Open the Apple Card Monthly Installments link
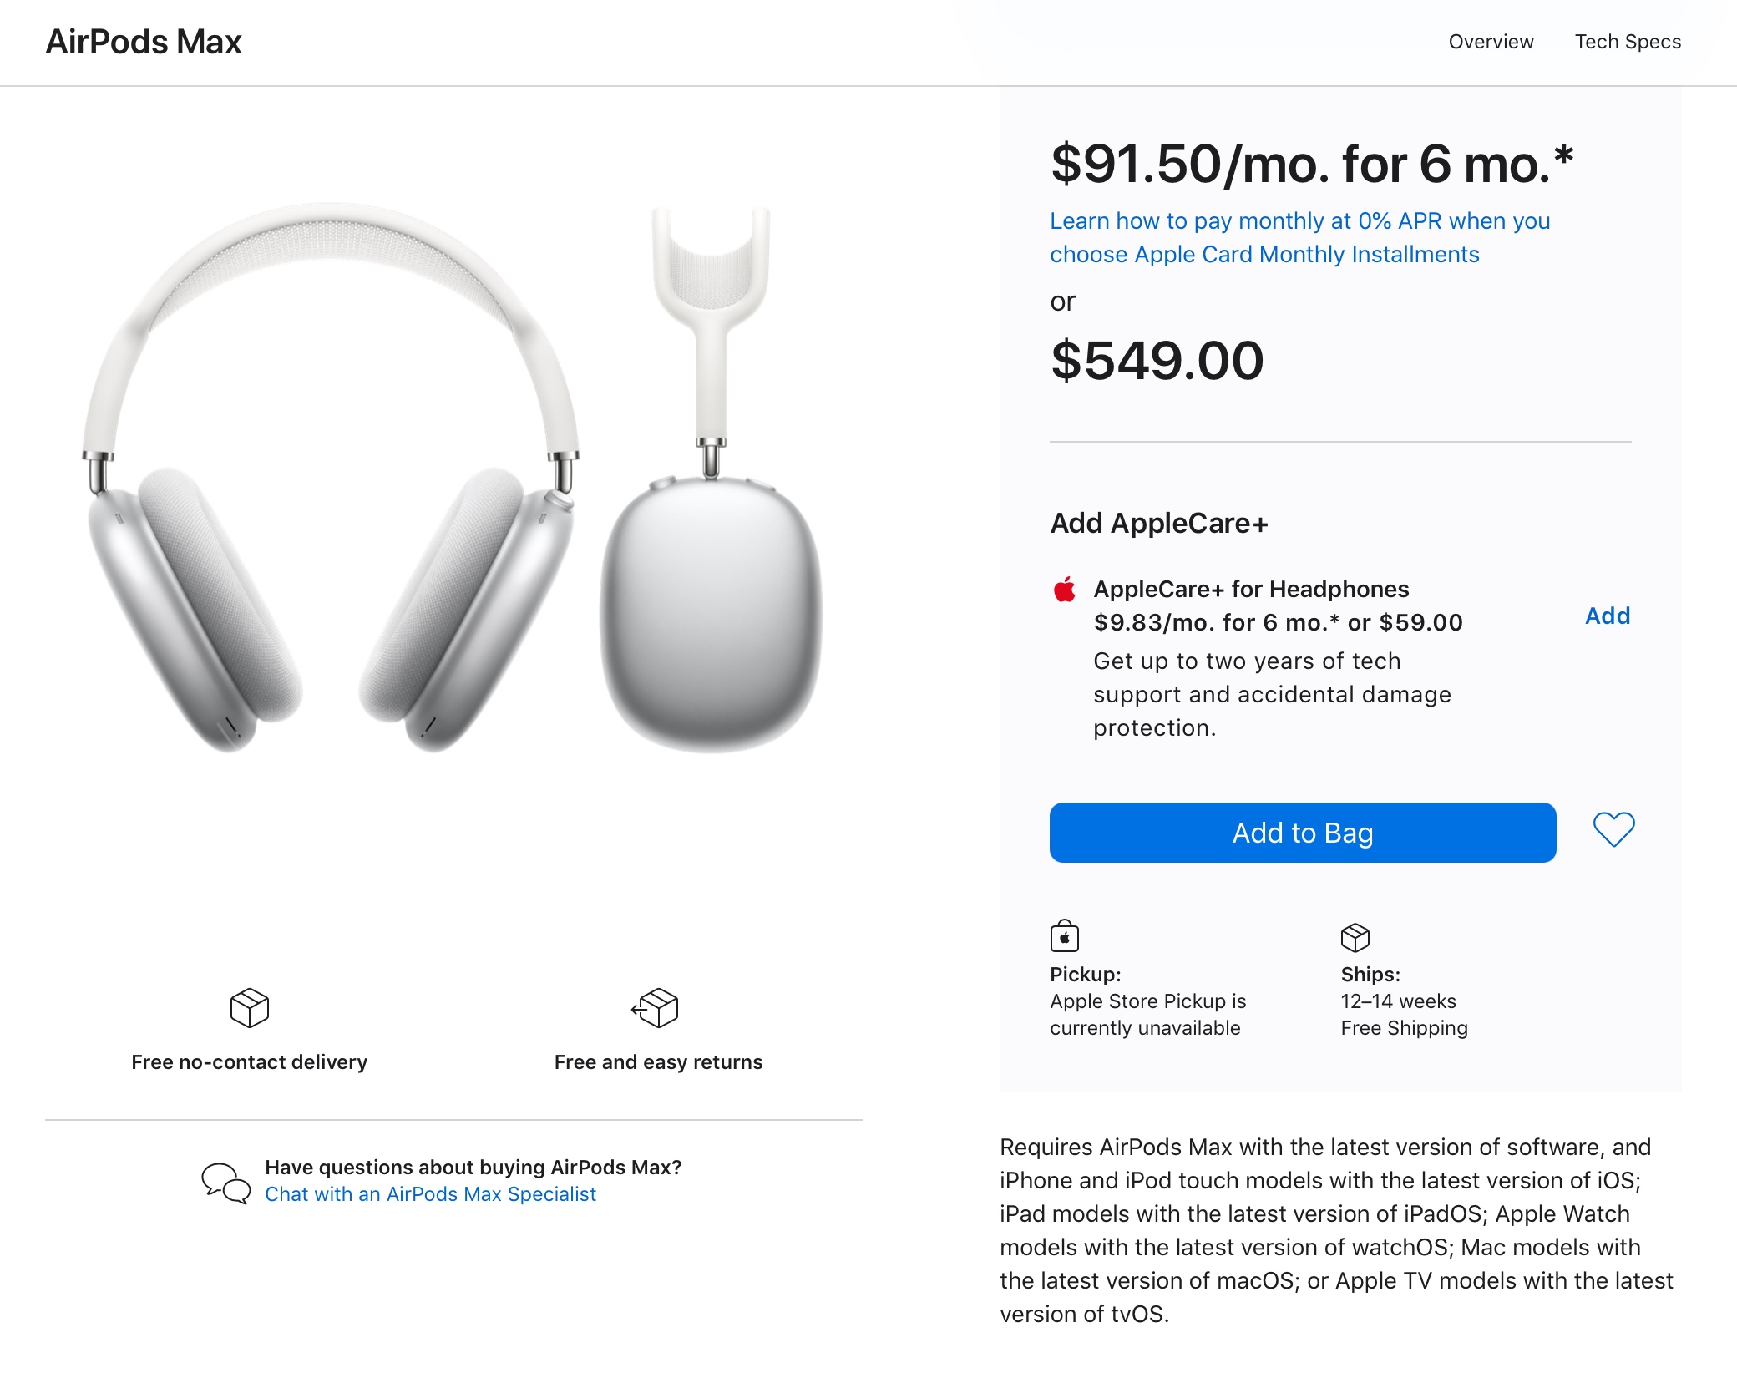1737x1373 pixels. [x=1299, y=237]
